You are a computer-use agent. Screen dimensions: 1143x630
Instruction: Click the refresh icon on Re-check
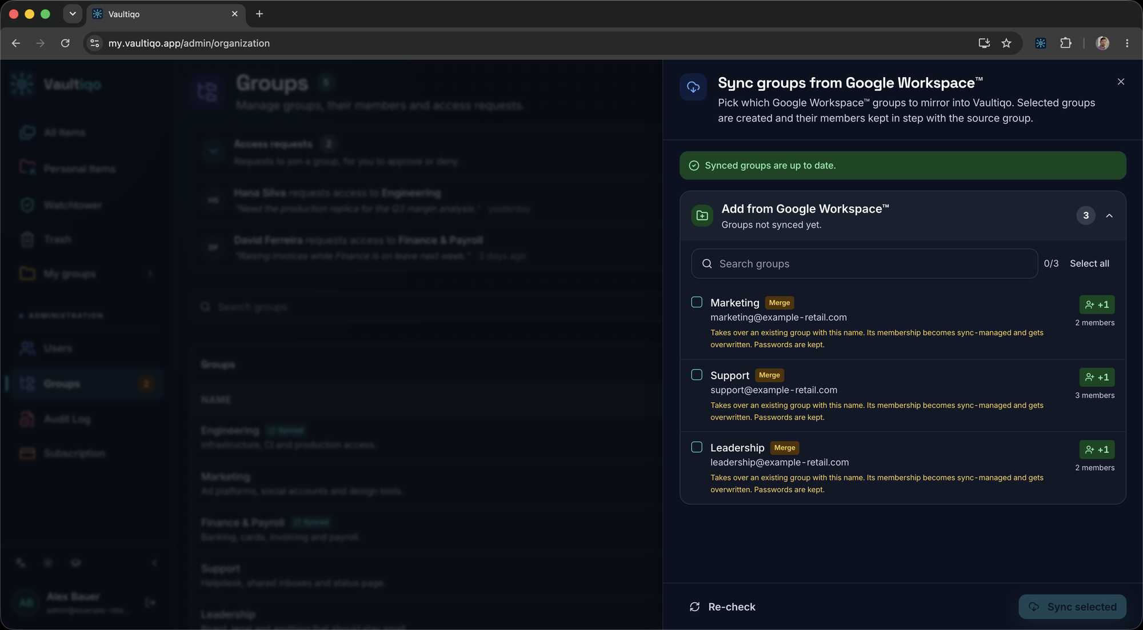click(695, 607)
